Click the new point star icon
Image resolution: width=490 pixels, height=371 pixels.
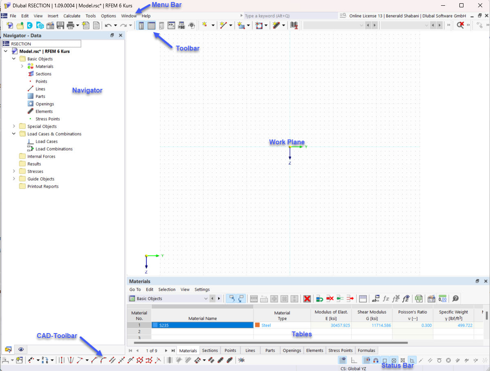[x=205, y=25]
